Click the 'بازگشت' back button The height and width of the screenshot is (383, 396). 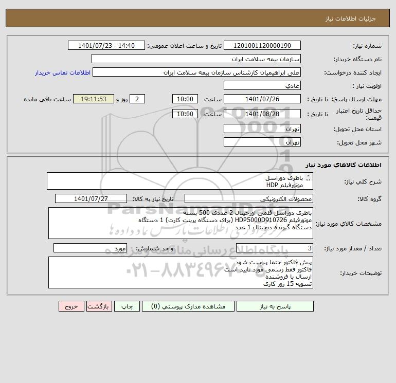click(99, 306)
